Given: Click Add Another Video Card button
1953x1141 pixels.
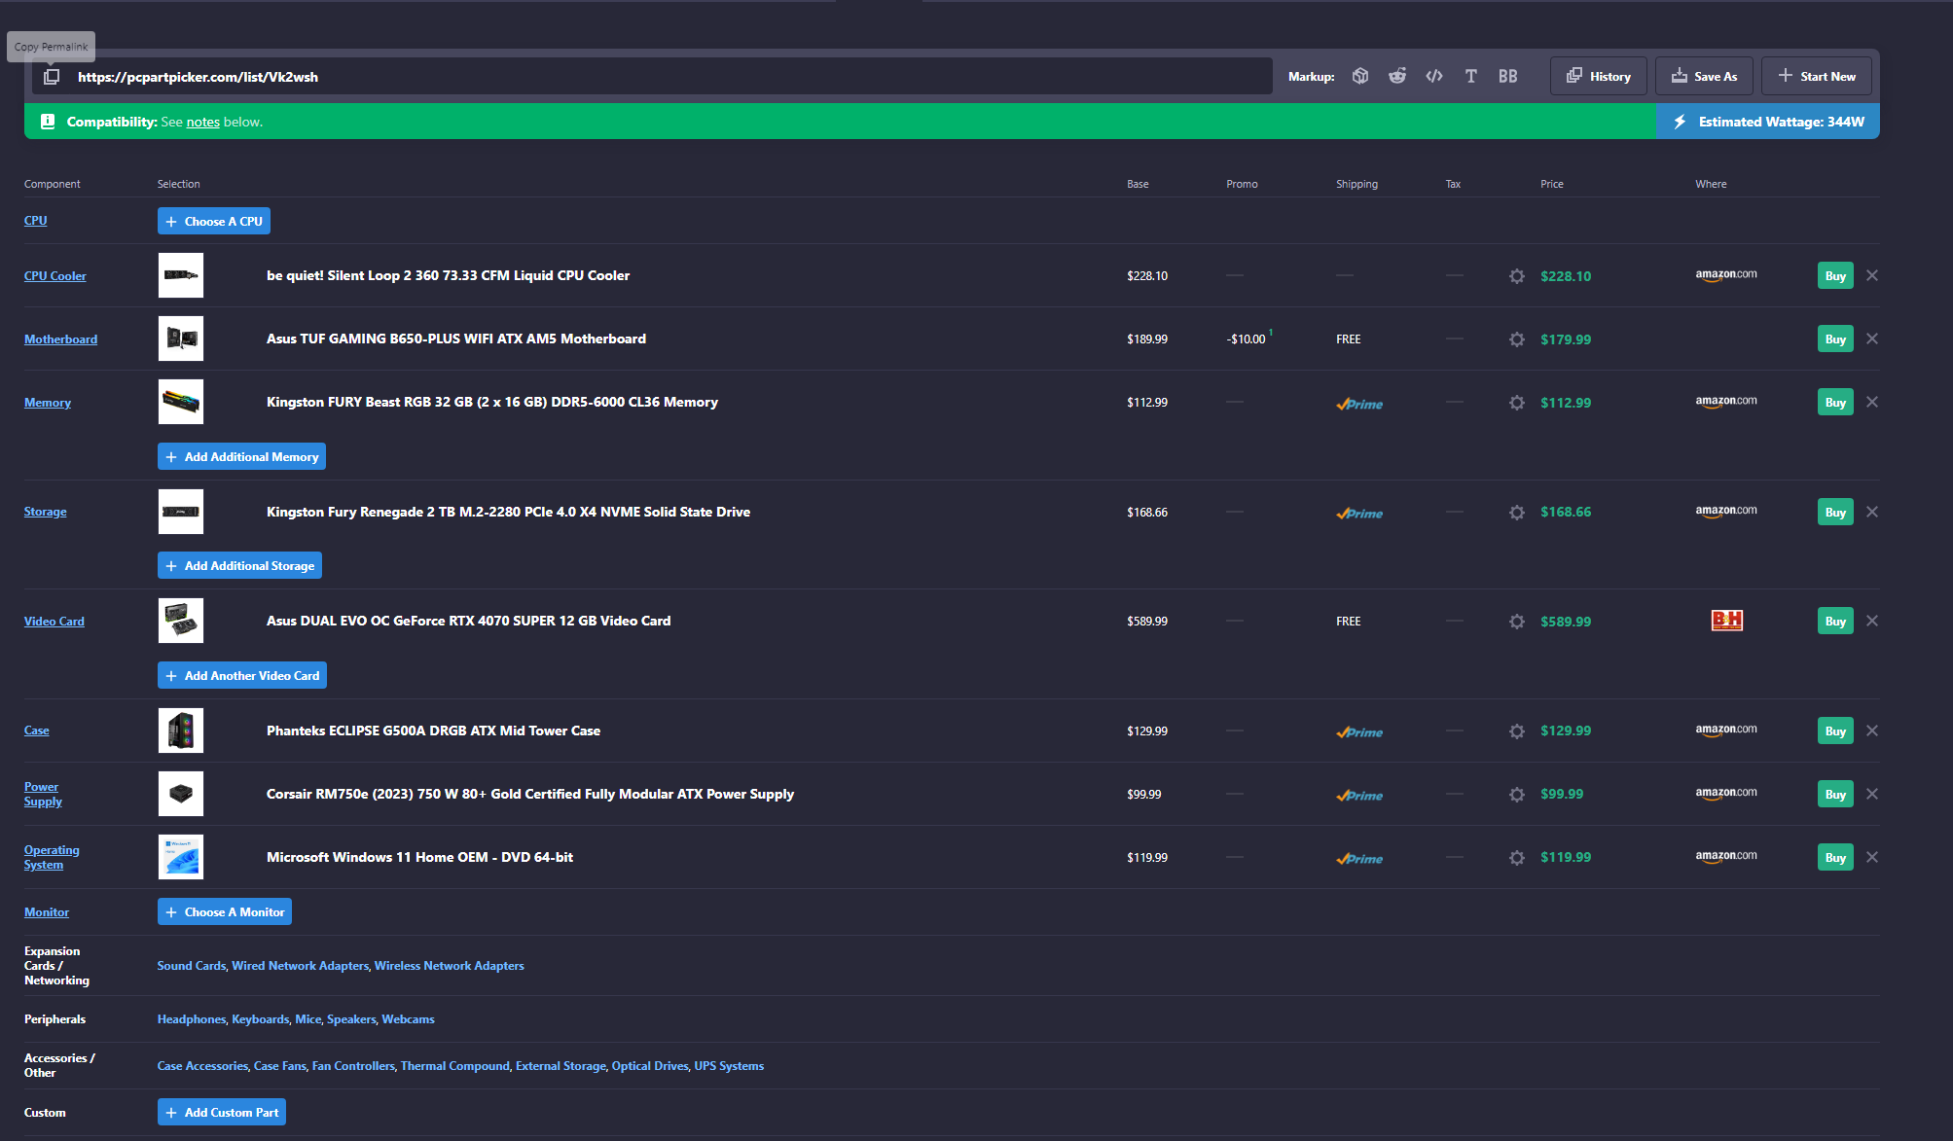Looking at the screenshot, I should pos(242,675).
